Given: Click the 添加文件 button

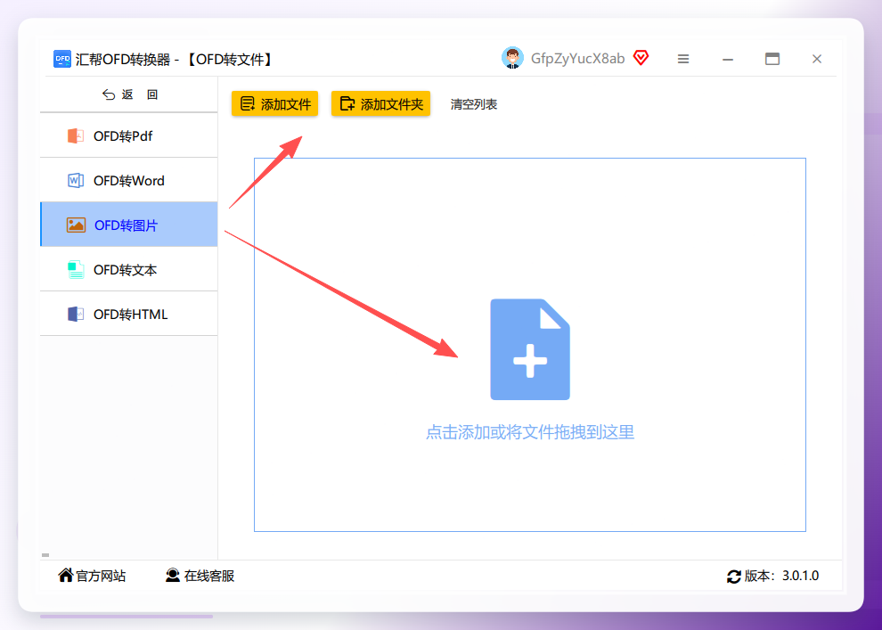Looking at the screenshot, I should pos(274,104).
